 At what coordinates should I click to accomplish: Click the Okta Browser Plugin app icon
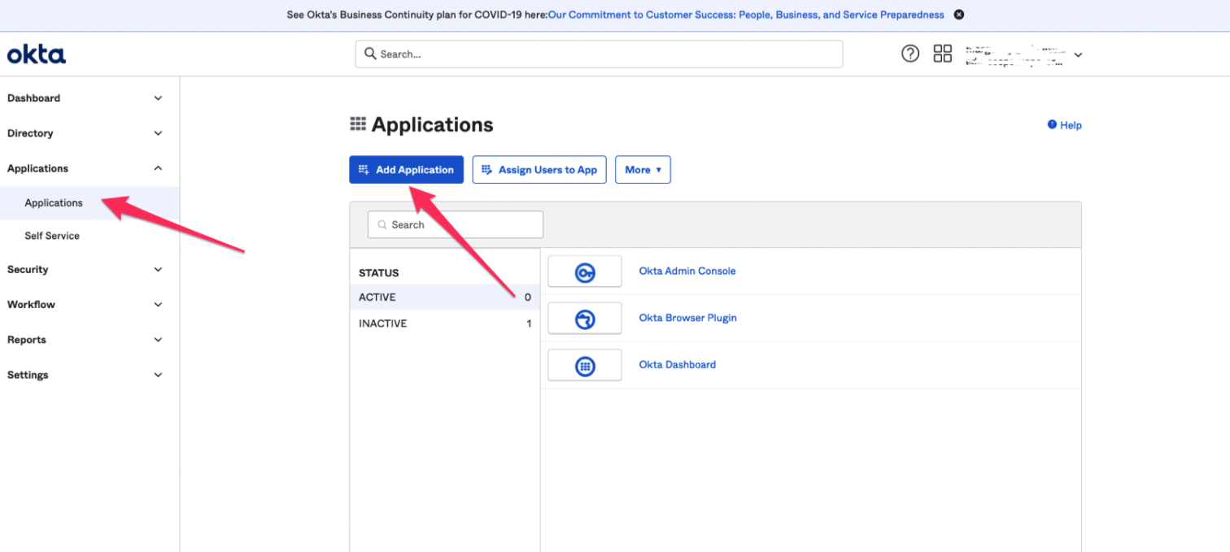(x=585, y=318)
